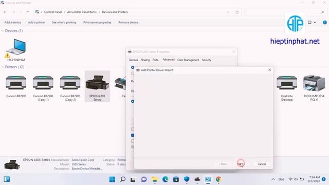Image resolution: width=329 pixels, height=185 pixels.
Task: Go up one folder level
Action: tap(28, 12)
